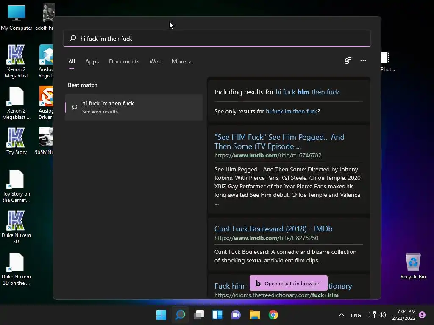
Task: Launch Google Chrome from taskbar
Action: 273,315
